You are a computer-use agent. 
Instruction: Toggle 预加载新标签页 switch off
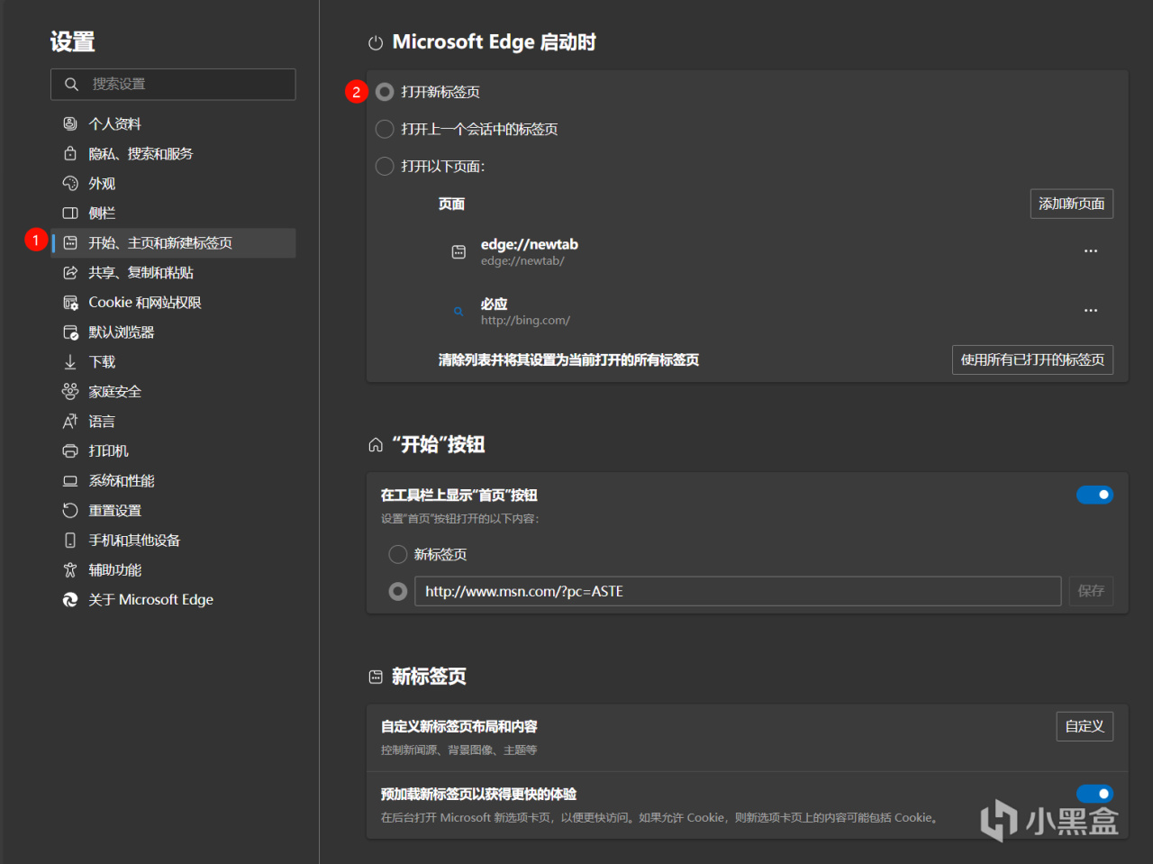pos(1095,794)
